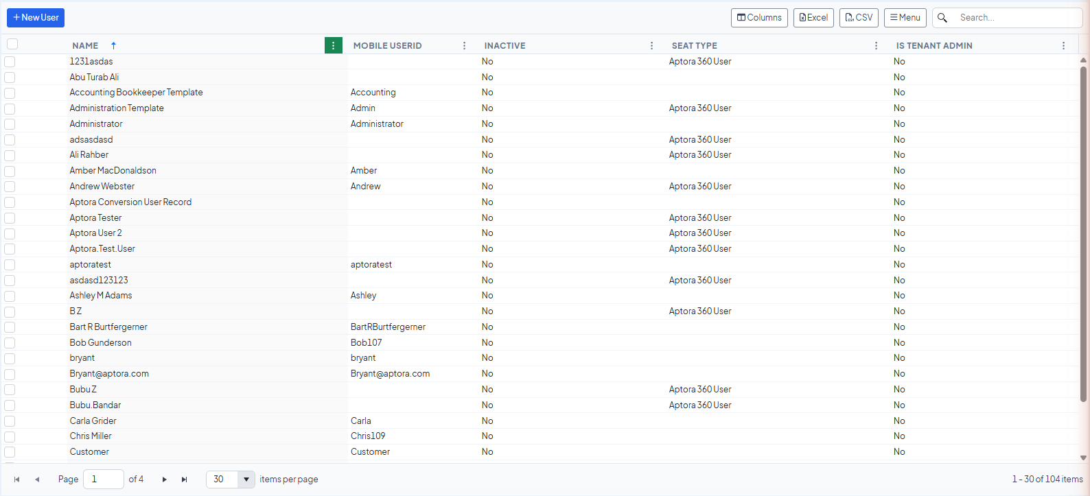The height and width of the screenshot is (496, 1090).
Task: Export the list to CSV
Action: [859, 18]
